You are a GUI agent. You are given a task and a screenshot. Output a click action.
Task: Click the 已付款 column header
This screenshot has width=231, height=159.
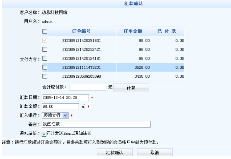pyautogui.click(x=167, y=31)
